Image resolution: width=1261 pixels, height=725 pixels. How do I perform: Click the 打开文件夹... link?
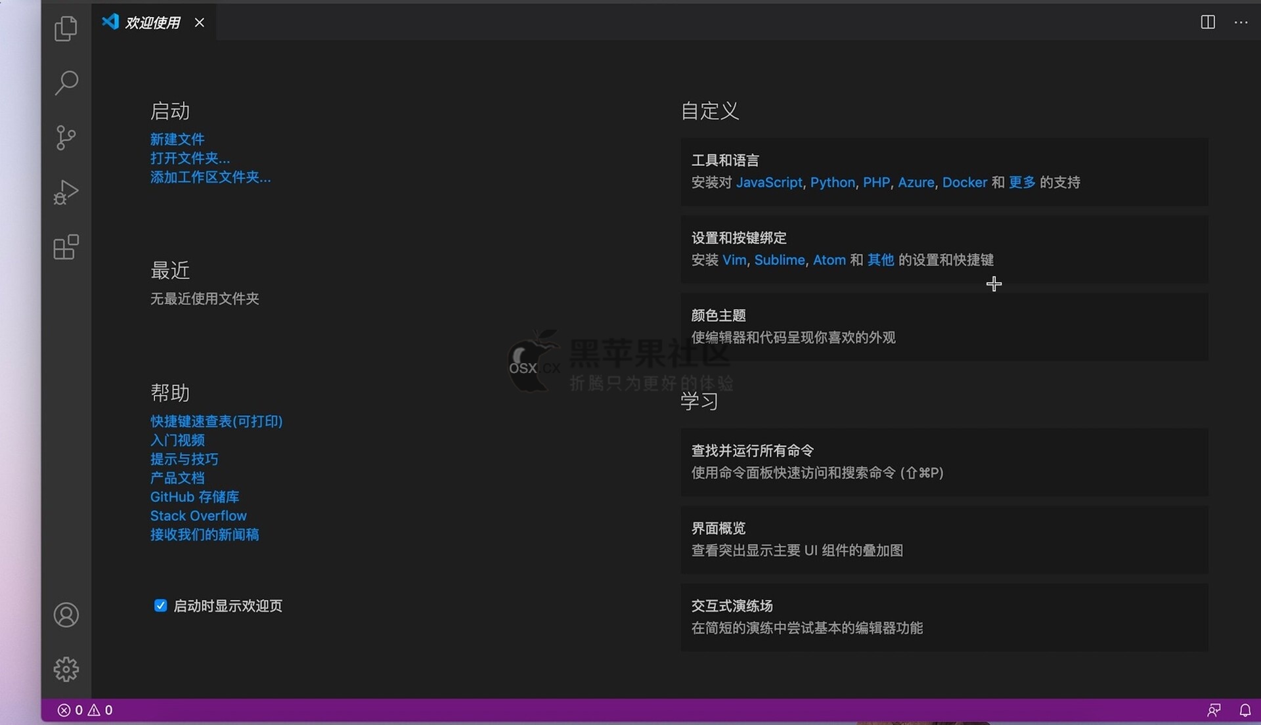click(190, 158)
